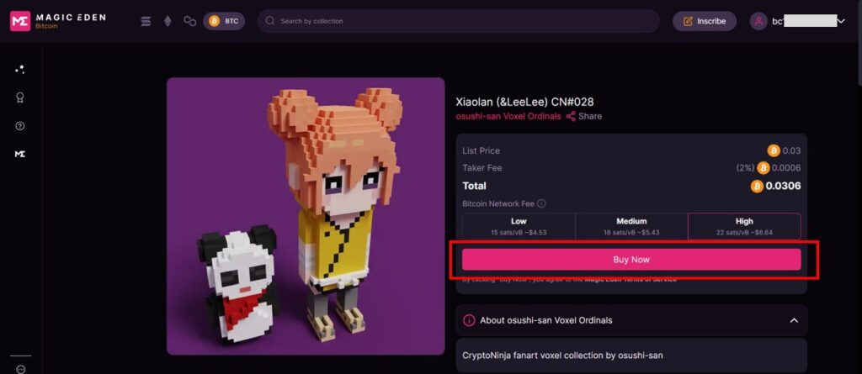The height and width of the screenshot is (374, 862).
Task: View the Xiaolan voxel artwork image
Action: [306, 216]
